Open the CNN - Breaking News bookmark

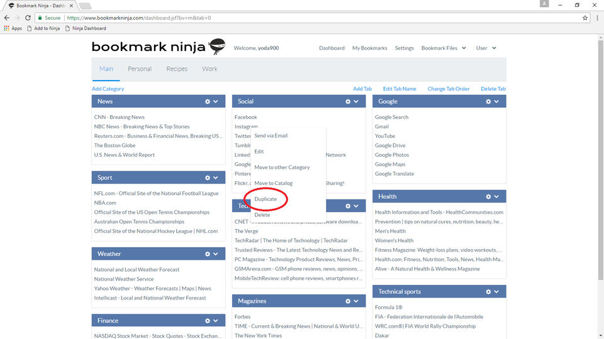(120, 117)
